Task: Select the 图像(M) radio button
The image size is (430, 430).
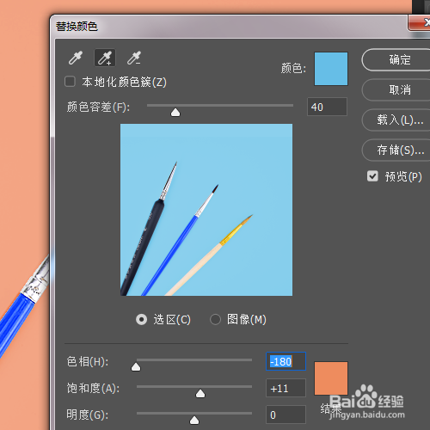Action: [215, 319]
